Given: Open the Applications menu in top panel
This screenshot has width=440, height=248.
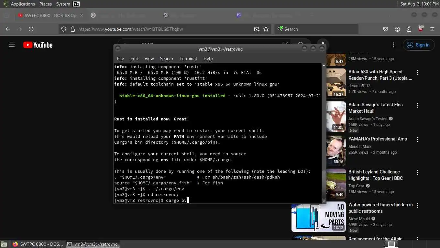Looking at the screenshot, I should coord(23,4).
